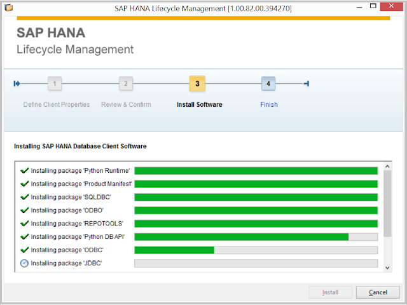This screenshot has height=305, width=407.
Task: Click the checkmark beside Product Manifest package
Action: (x=24, y=184)
